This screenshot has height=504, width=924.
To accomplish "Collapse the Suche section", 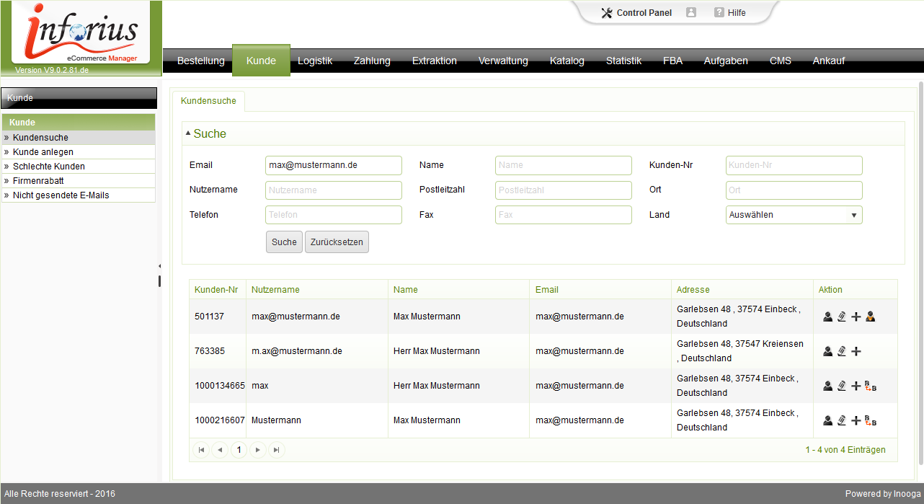I will click(189, 133).
